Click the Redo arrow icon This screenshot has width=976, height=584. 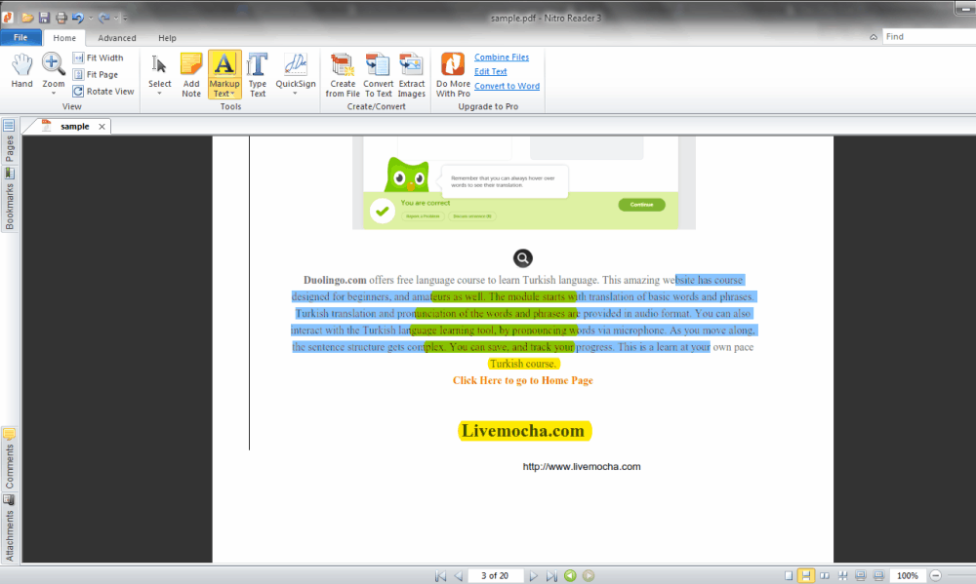pyautogui.click(x=104, y=18)
